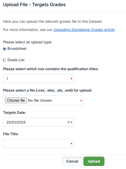Click the red asterisk beside the calendar icon

click(71, 122)
